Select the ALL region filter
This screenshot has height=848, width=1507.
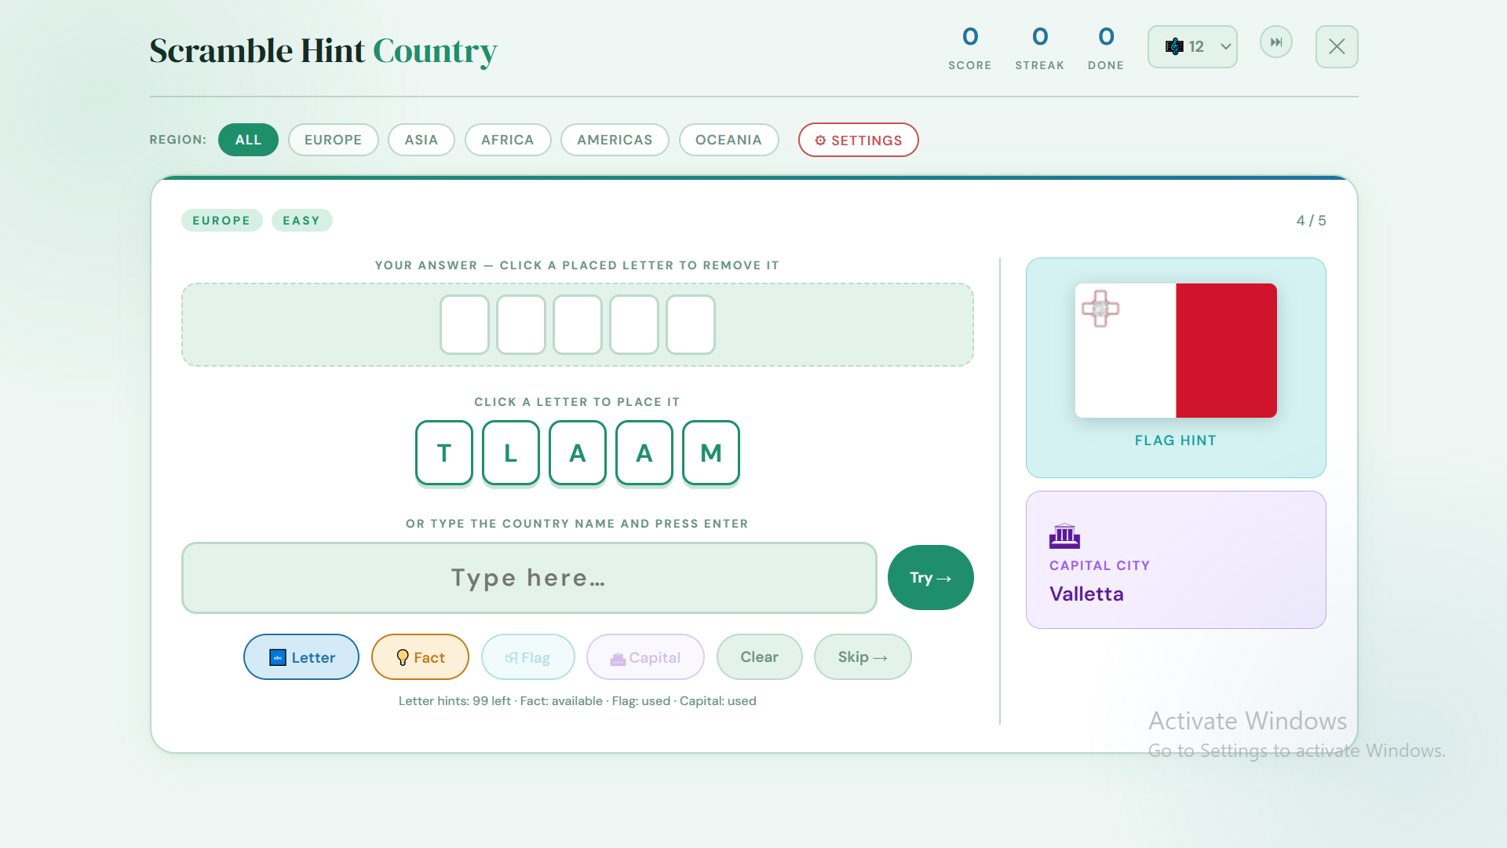248,140
